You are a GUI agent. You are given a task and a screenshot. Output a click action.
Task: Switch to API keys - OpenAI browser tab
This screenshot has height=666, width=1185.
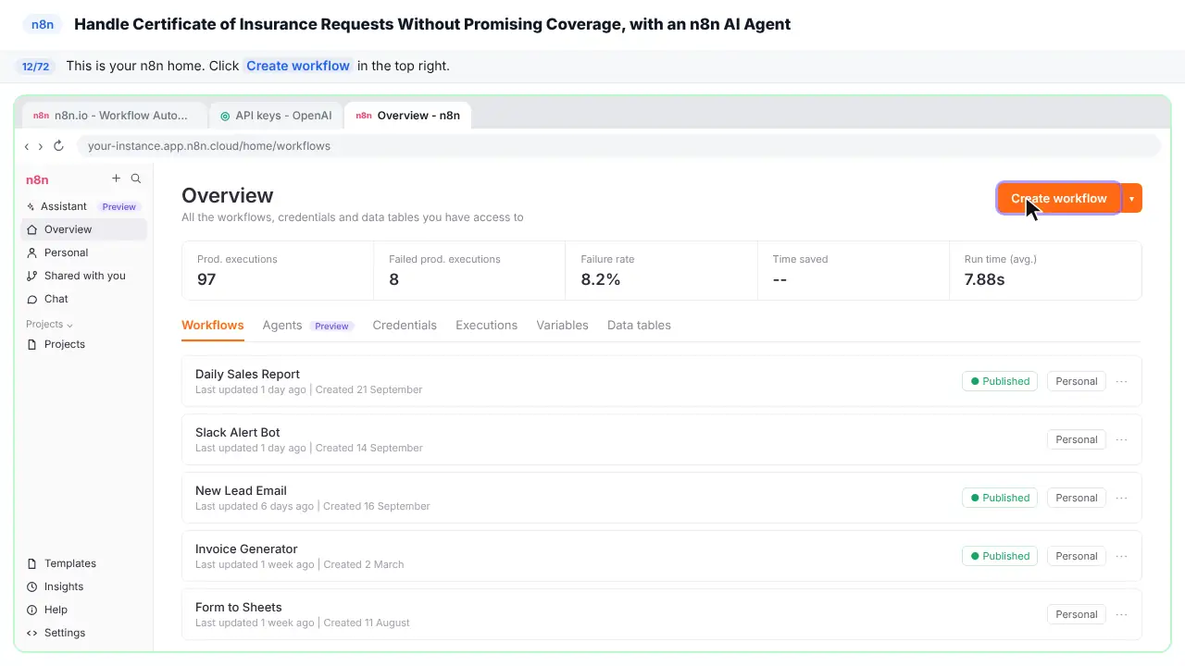click(276, 116)
